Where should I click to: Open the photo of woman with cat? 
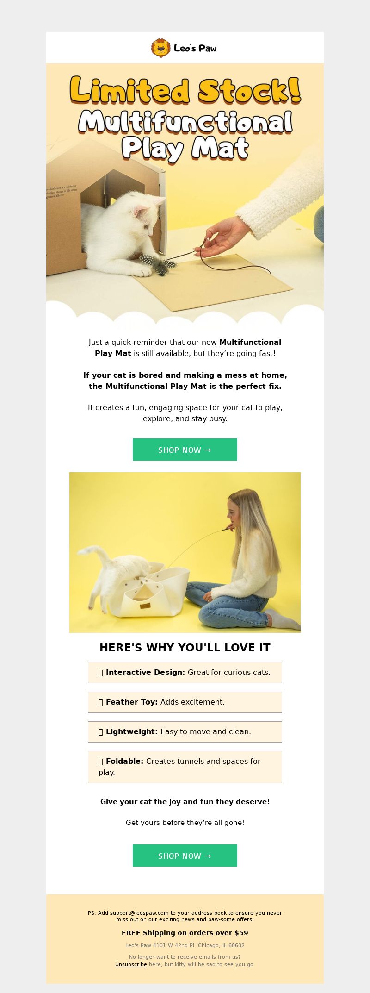point(185,552)
